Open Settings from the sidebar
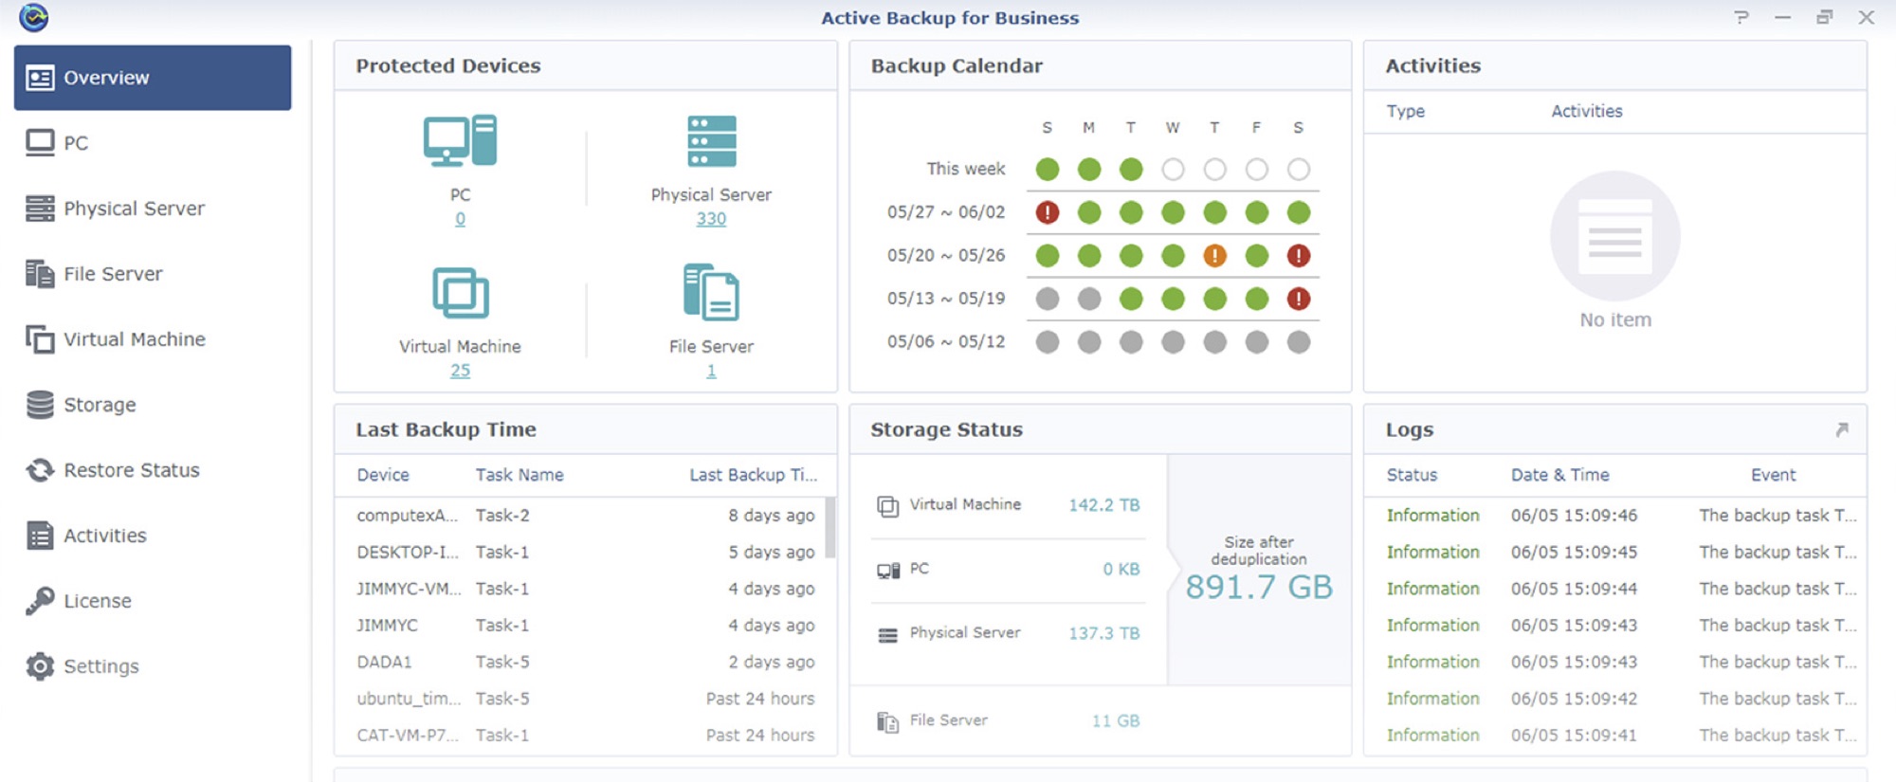 (x=100, y=666)
